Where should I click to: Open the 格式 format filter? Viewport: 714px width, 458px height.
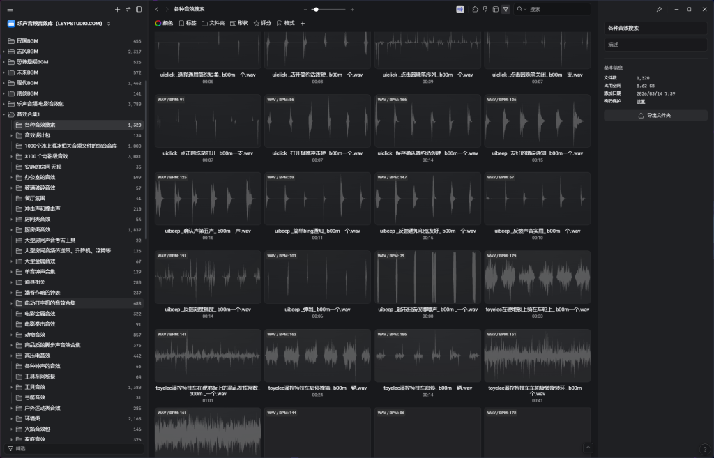point(285,23)
